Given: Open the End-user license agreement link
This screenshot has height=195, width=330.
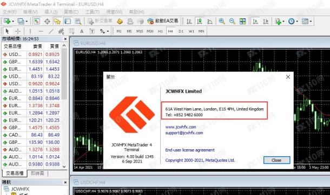Looking at the screenshot, I should coord(190,150).
